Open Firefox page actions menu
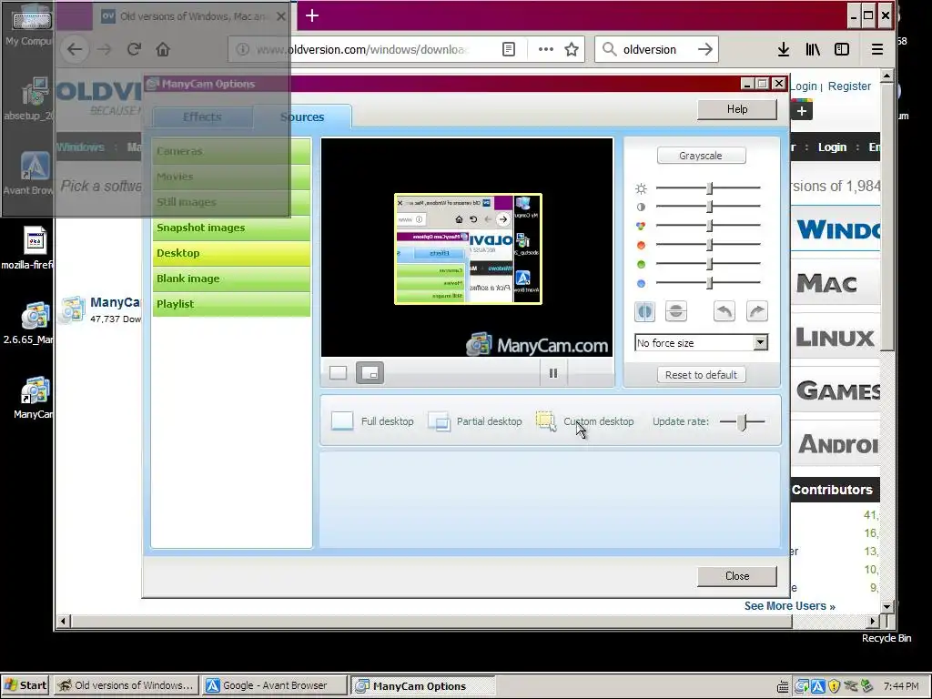The height and width of the screenshot is (699, 932). pos(546,49)
